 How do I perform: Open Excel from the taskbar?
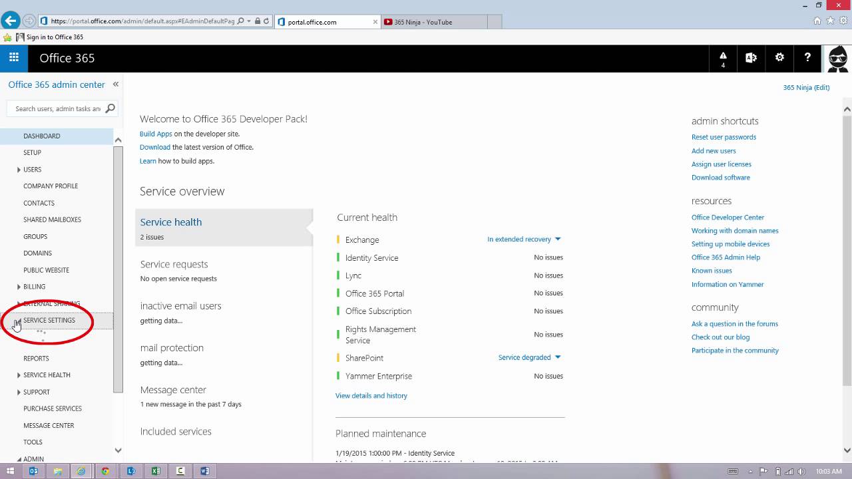(156, 471)
